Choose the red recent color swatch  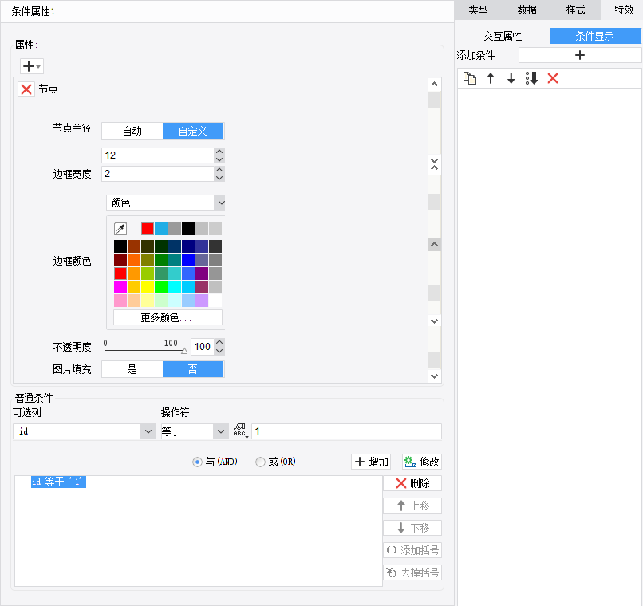(148, 229)
